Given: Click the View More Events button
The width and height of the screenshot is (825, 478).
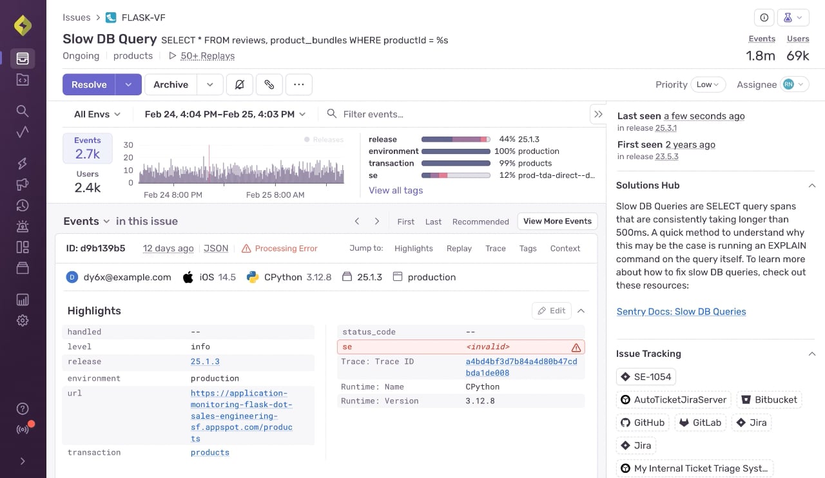Looking at the screenshot, I should coord(558,221).
